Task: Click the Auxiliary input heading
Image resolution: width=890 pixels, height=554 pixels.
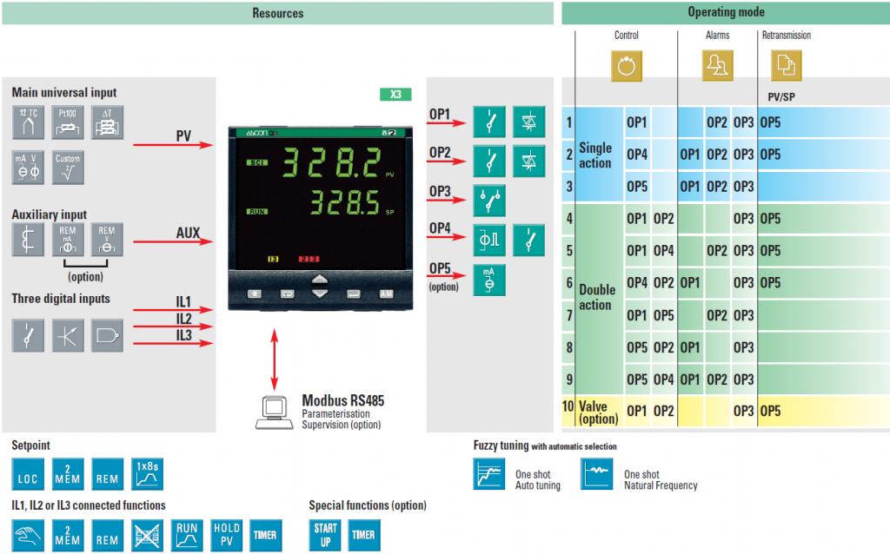Action: click(x=50, y=214)
